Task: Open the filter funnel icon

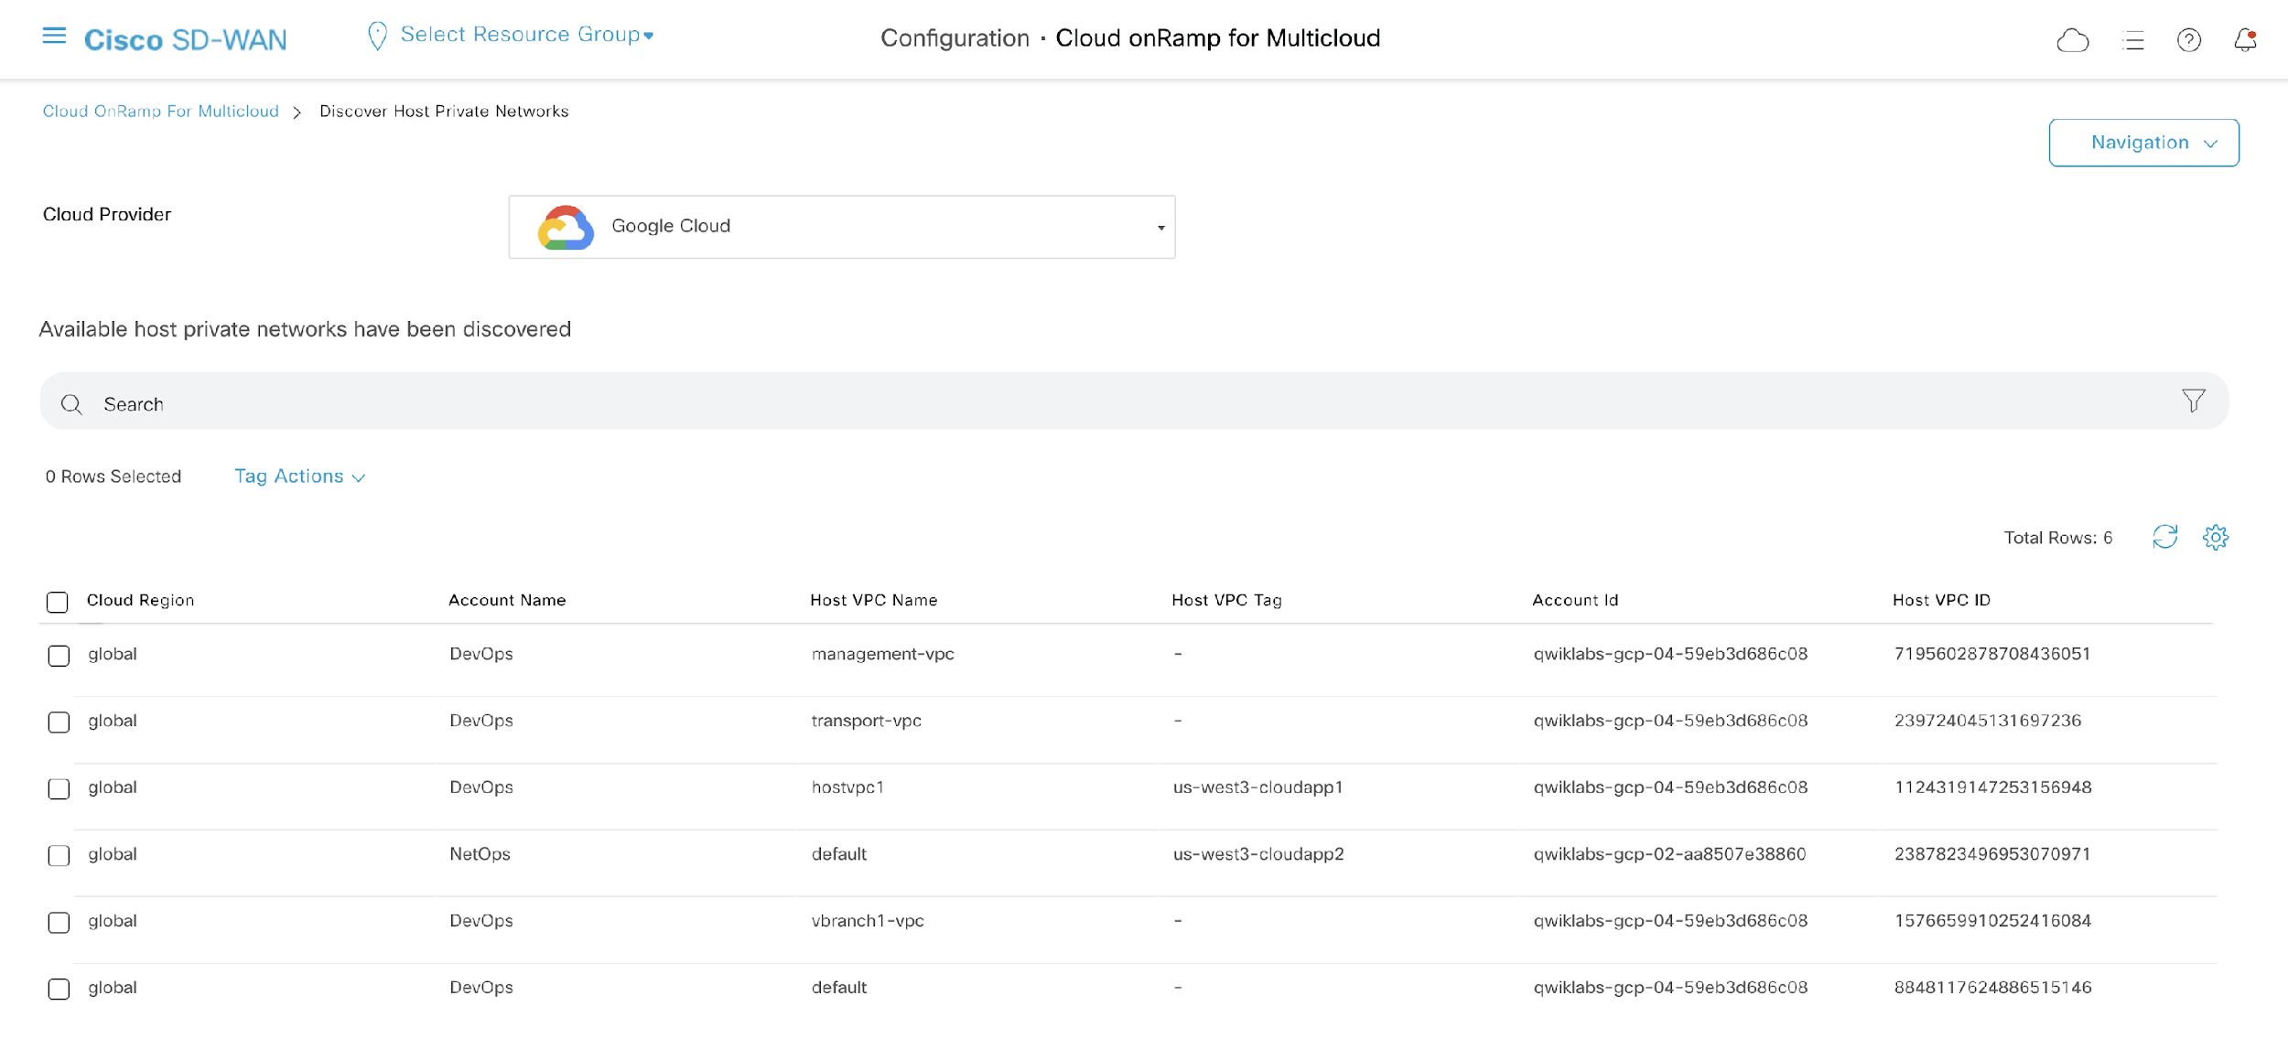Action: (2193, 401)
